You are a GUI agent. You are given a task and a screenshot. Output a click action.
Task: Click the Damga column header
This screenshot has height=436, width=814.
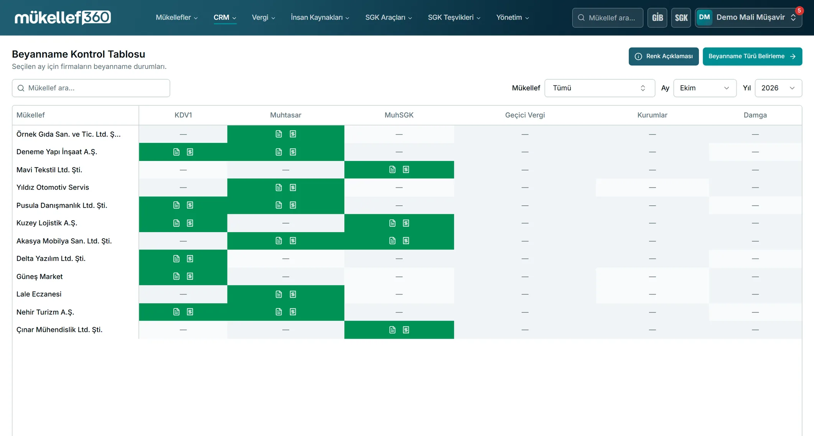[x=755, y=115]
